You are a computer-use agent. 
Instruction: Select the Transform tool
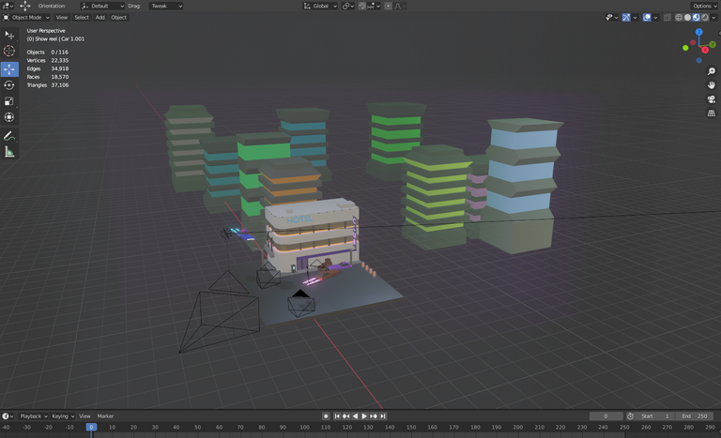(x=9, y=117)
